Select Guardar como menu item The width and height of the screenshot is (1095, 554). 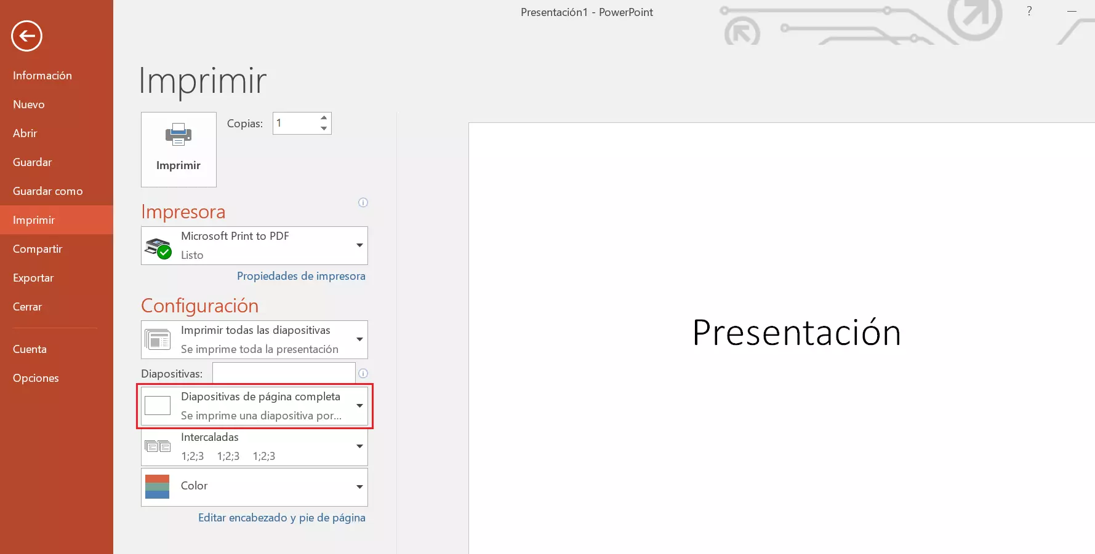(x=57, y=191)
